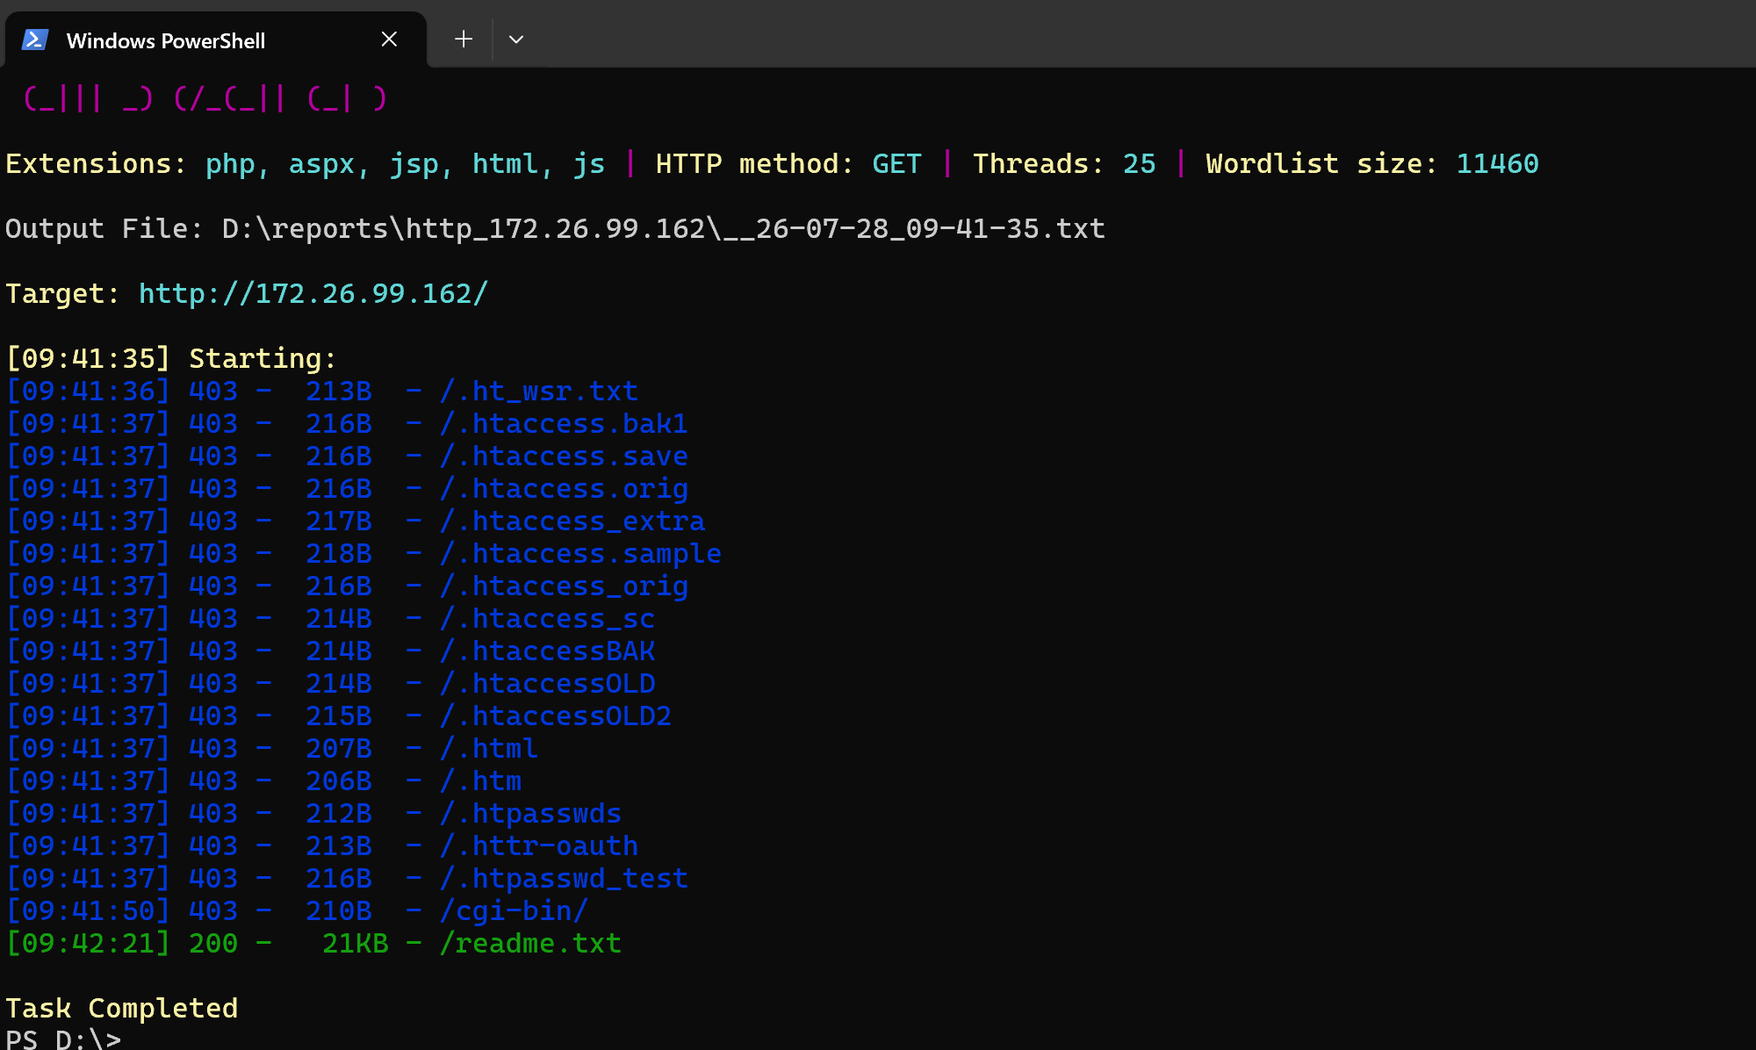Click the /cgi-bin/ result entry
This screenshot has height=1050, width=1756.
[x=514, y=910]
